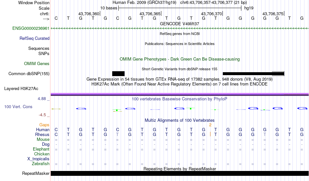Select the X_tropicalis alignment row label
The height and width of the screenshot is (181, 309).
point(38,159)
